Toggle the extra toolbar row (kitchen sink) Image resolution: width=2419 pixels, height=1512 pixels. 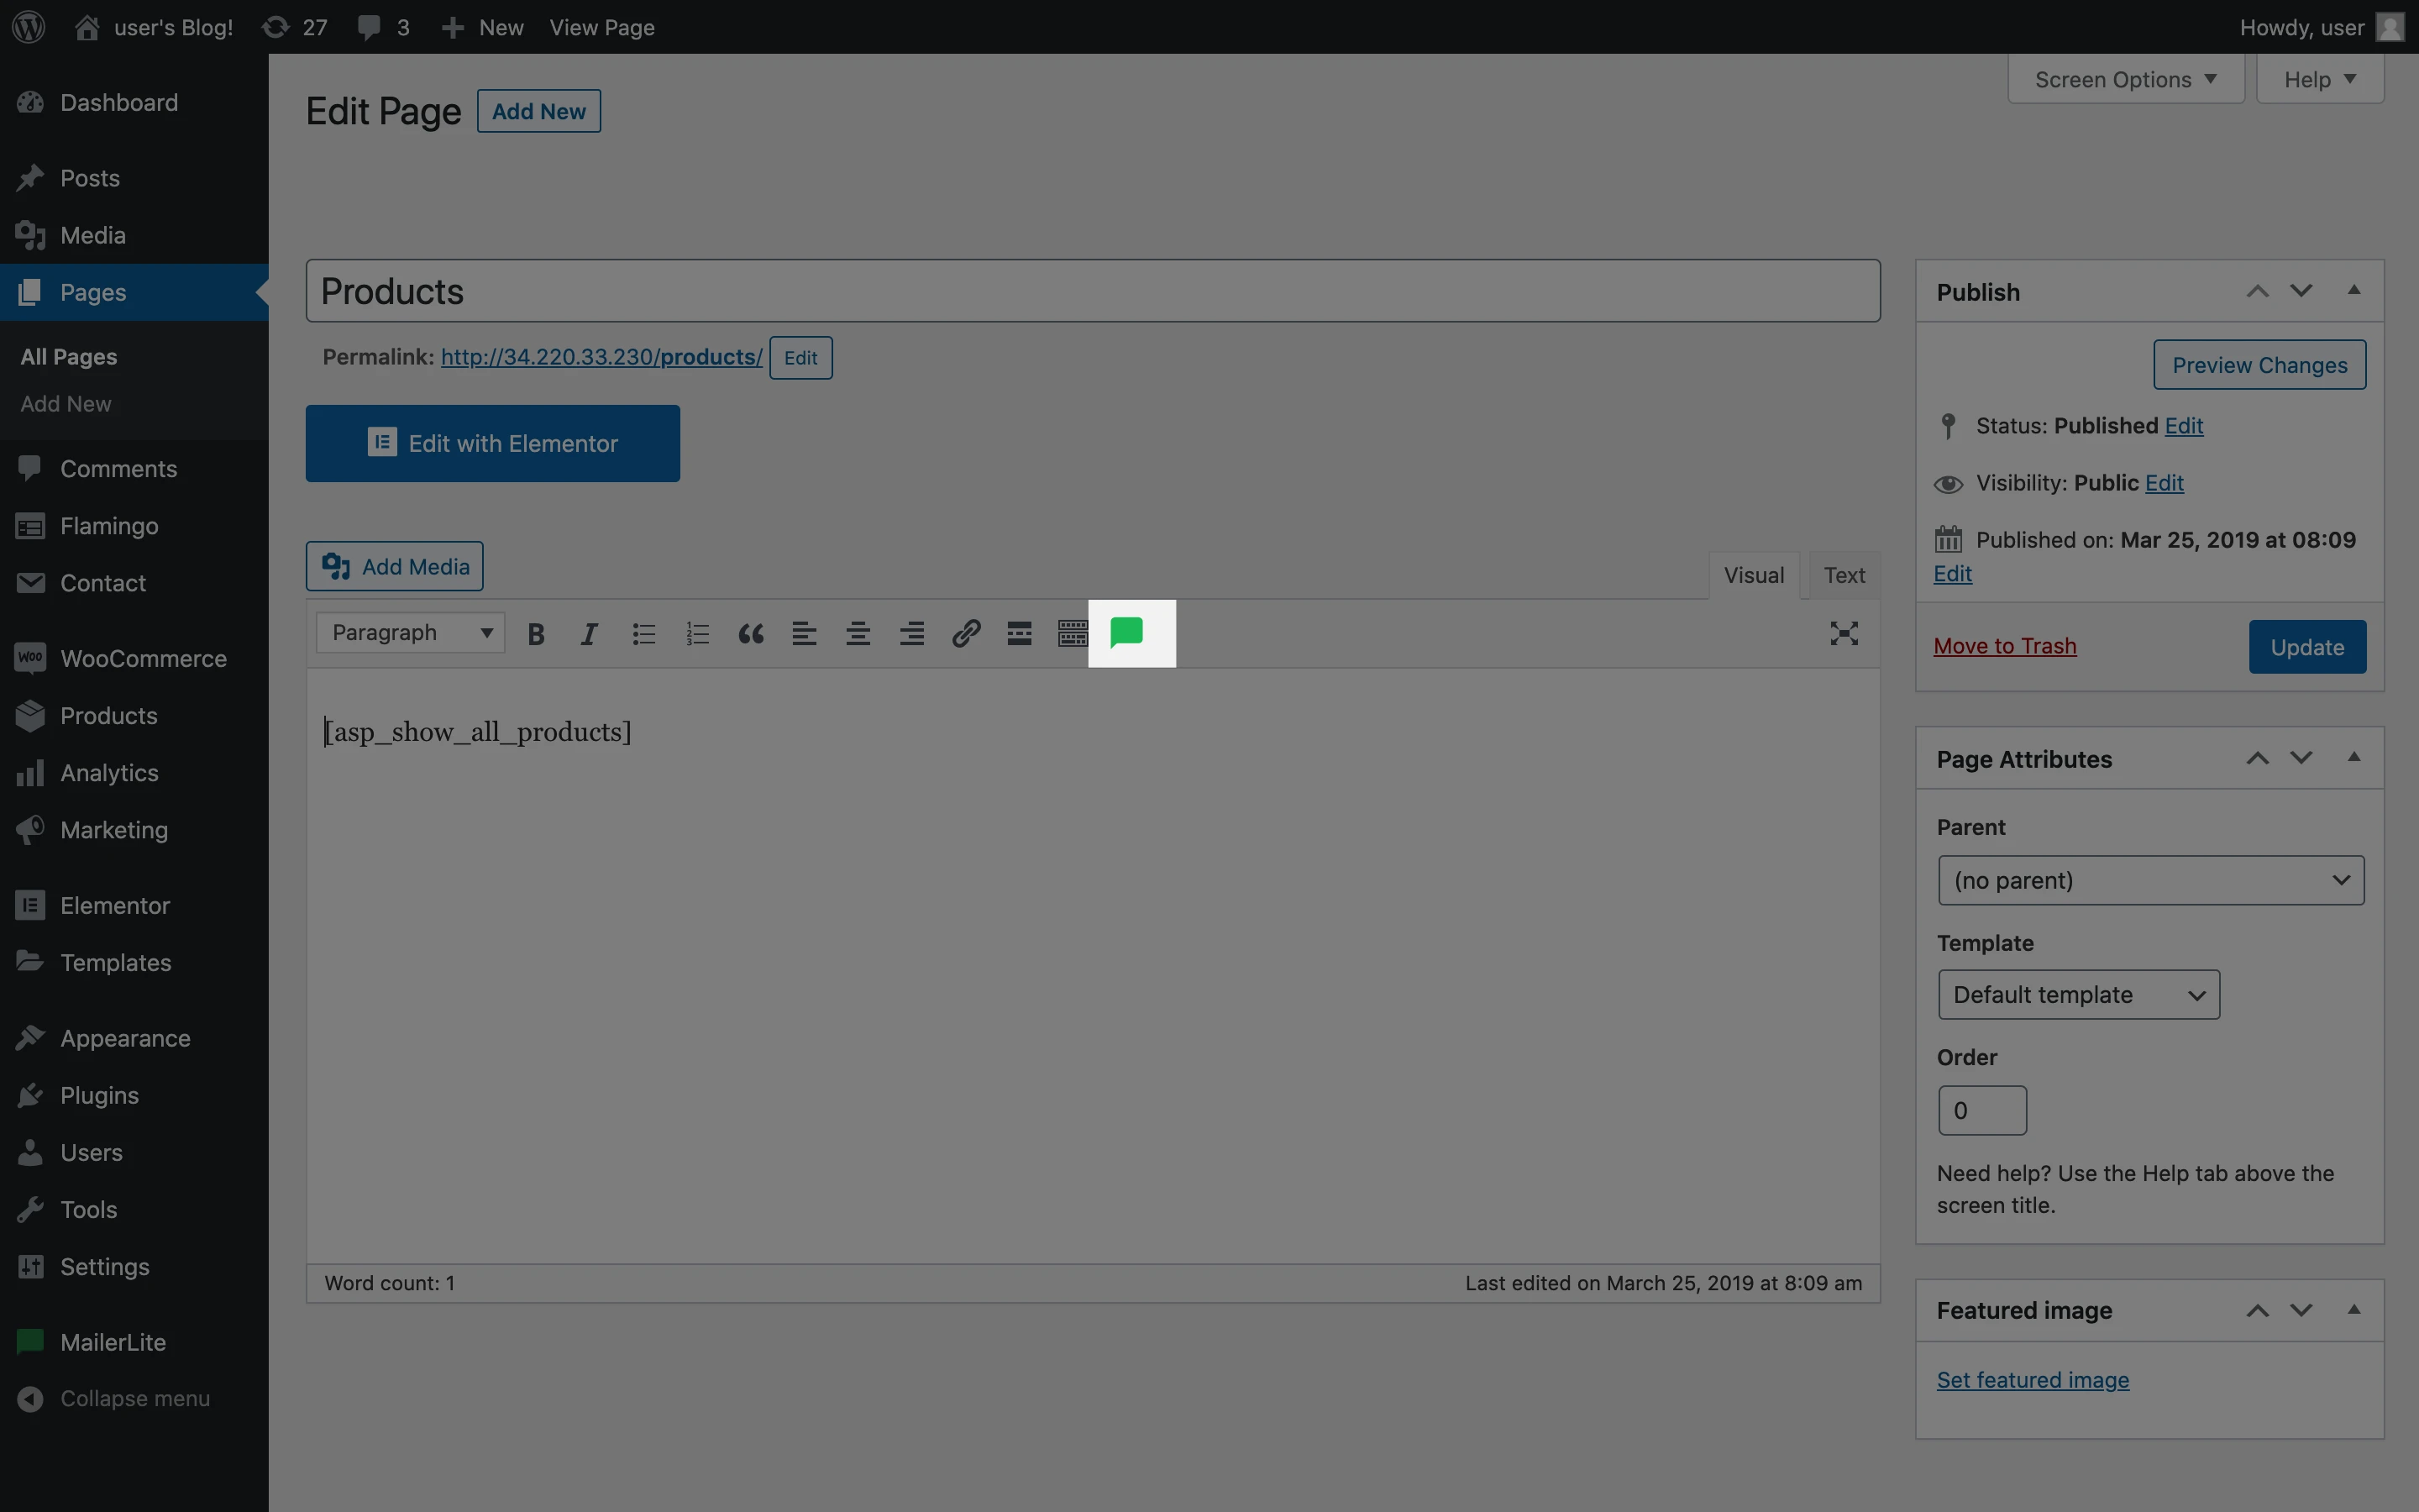point(1072,633)
